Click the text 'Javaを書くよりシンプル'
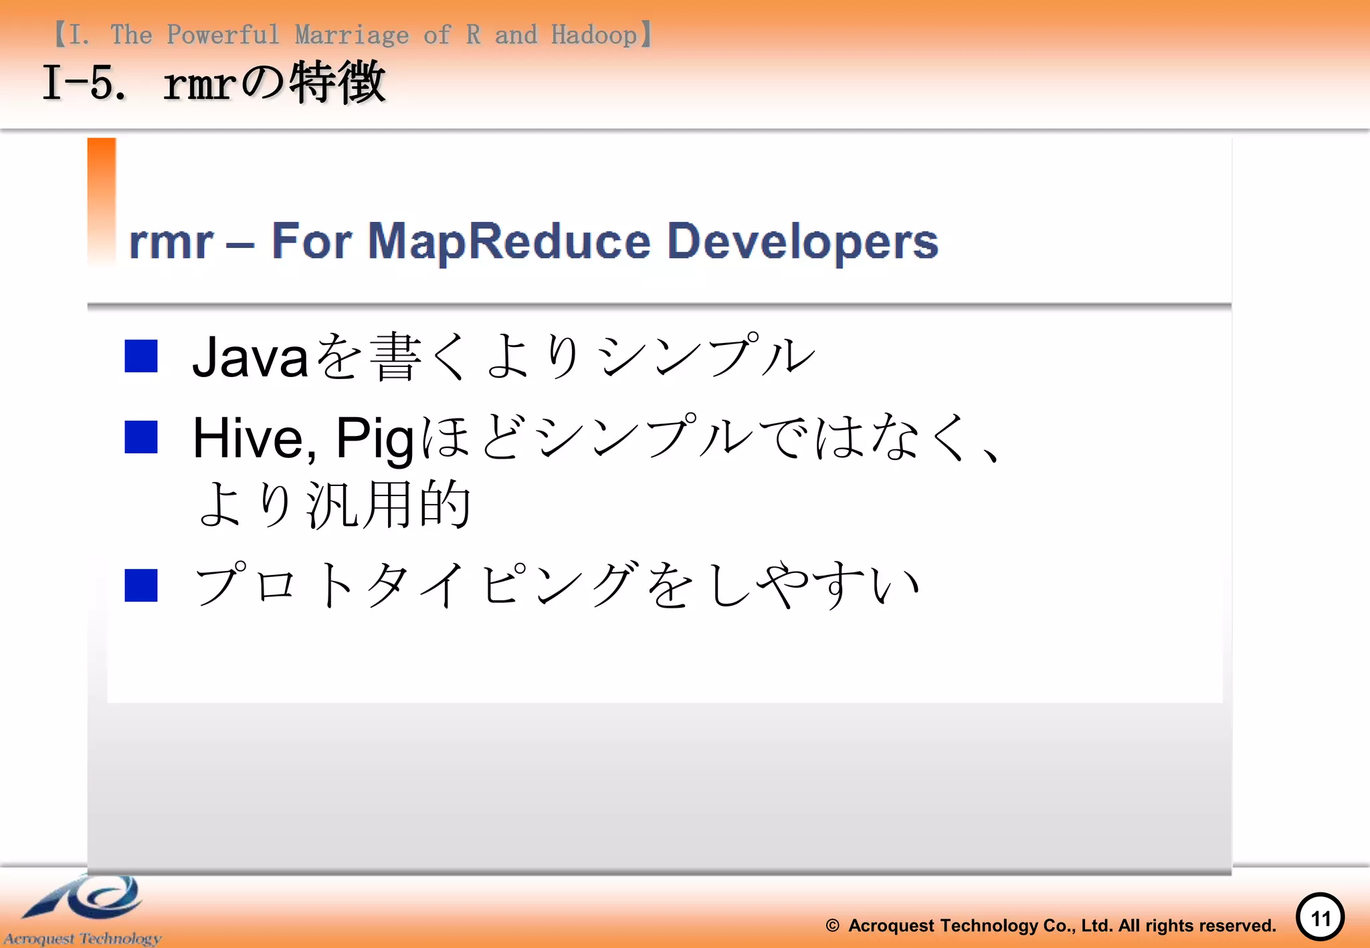The image size is (1370, 948). [x=504, y=356]
